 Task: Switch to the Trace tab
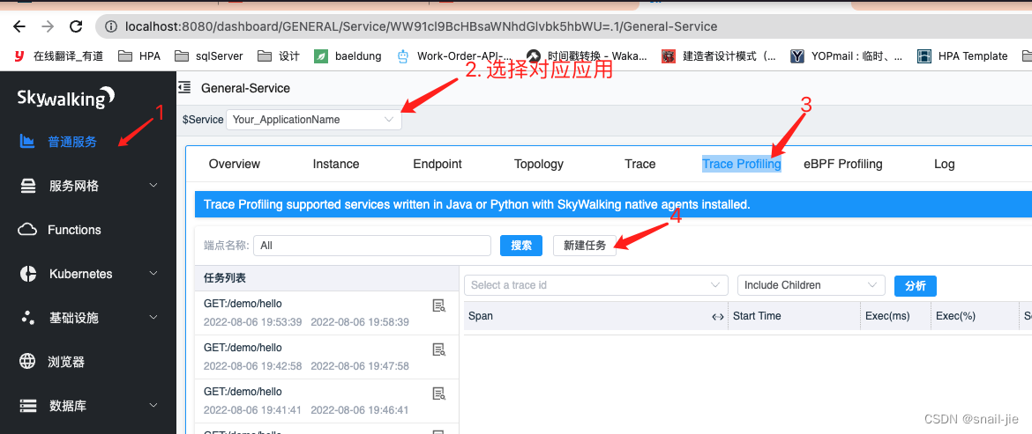(639, 164)
